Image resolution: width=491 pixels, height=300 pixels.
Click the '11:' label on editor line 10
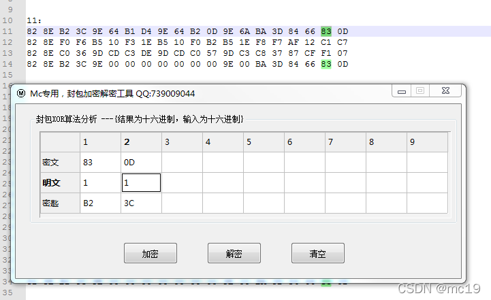[x=34, y=20]
